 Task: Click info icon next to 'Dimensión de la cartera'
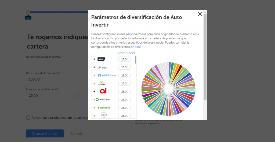57,73
